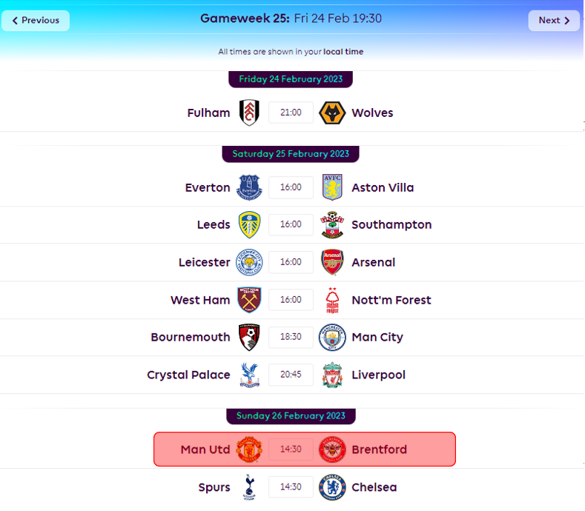Click the Aston Villa AVFC badge

coord(332,187)
